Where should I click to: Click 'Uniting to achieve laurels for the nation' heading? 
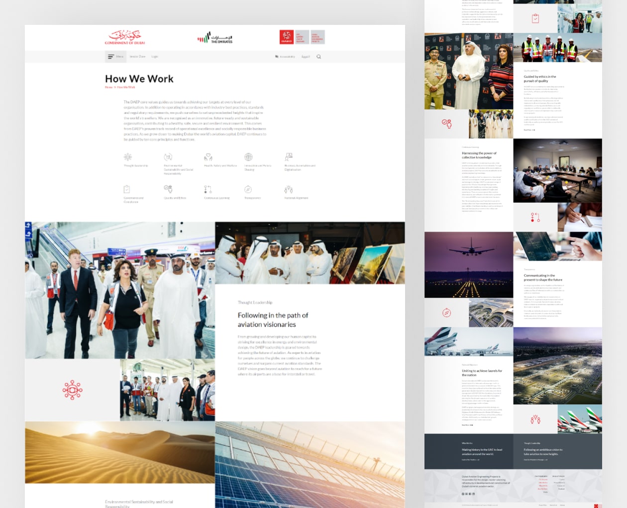tap(482, 373)
